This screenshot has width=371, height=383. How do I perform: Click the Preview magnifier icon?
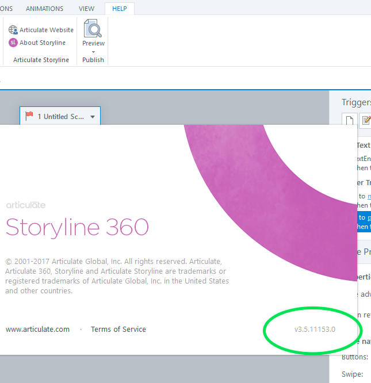click(93, 28)
